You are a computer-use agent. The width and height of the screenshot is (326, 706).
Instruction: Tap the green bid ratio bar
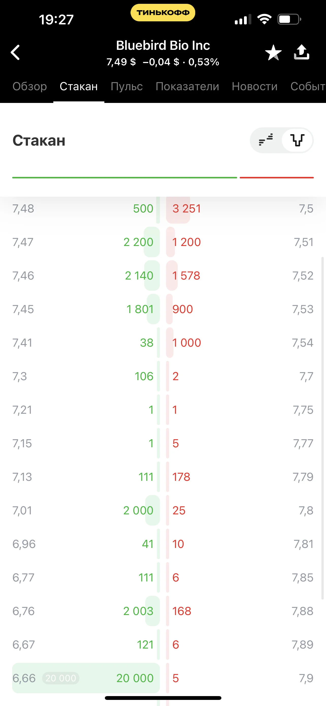(x=125, y=178)
